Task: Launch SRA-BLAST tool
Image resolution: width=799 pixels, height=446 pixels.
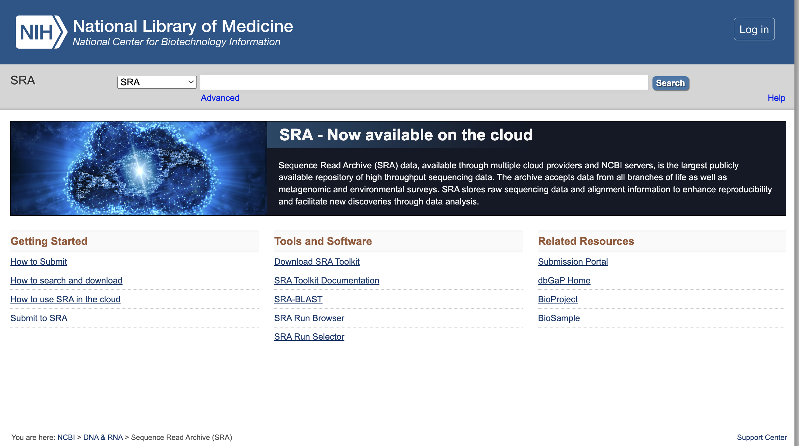Action: tap(298, 299)
